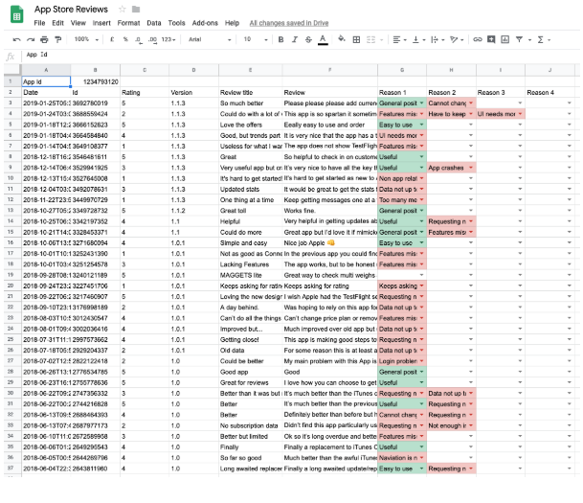Image resolution: width=583 pixels, height=503 pixels.
Task: Open the fill color picker
Action: click(342, 39)
